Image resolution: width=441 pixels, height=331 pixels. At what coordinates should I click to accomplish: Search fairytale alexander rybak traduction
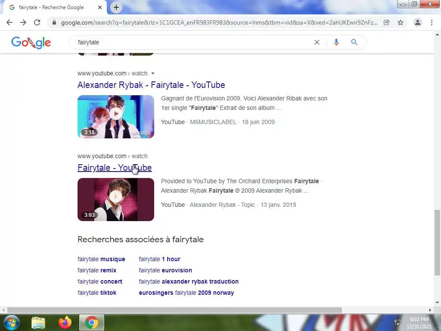click(x=189, y=282)
